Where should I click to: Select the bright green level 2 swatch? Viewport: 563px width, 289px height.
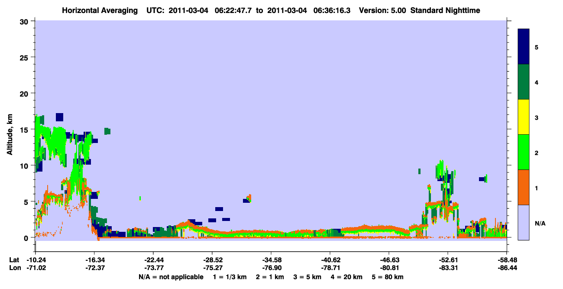pyautogui.click(x=524, y=152)
